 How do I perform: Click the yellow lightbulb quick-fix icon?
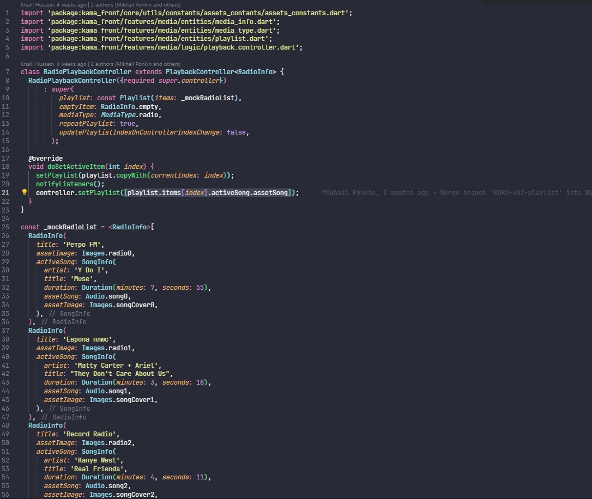(25, 192)
